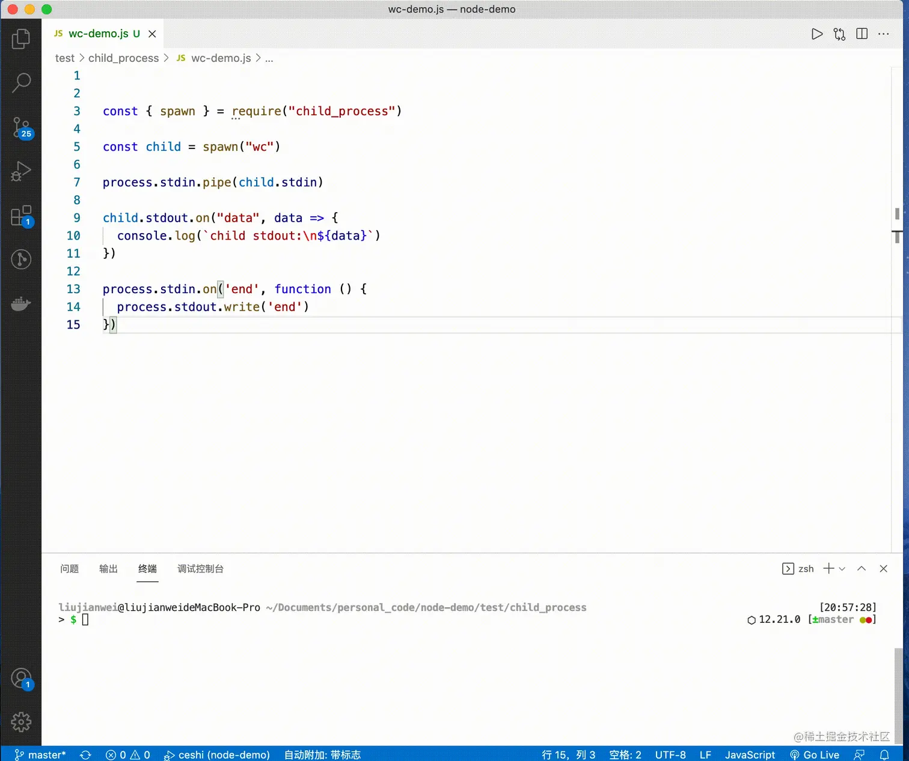Image resolution: width=909 pixels, height=761 pixels.
Task: Click line number 13 in the gutter
Action: pyautogui.click(x=73, y=289)
